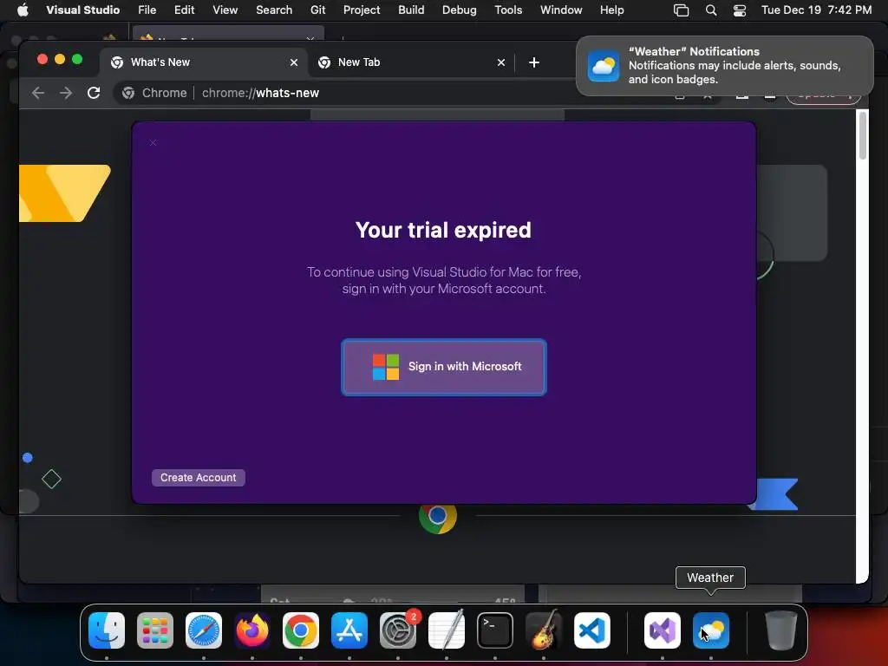Open Google Chrome dock icon

[x=301, y=630]
